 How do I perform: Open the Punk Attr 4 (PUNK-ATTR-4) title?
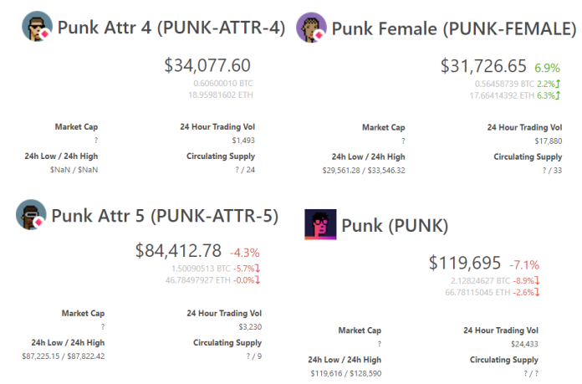[171, 28]
